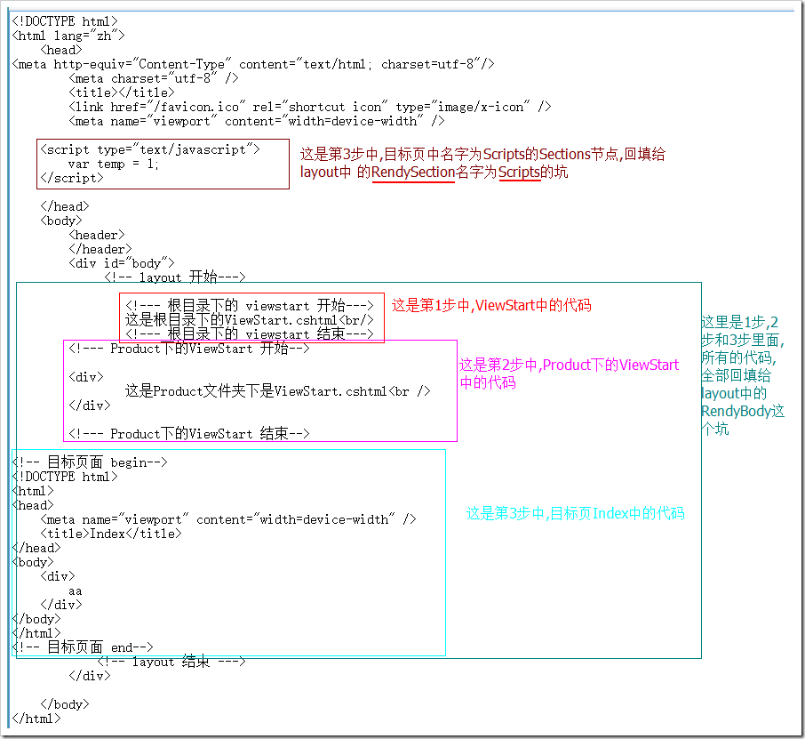The image size is (805, 739).
Task: Click the '<meta charset="utf-8" />' line
Action: (x=154, y=78)
